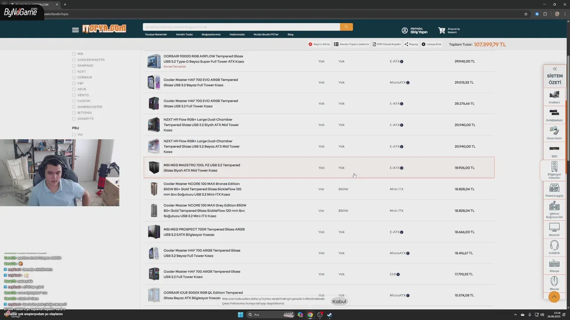Select Bilgisayar Kasaları icon in sidebar
This screenshot has height=320, width=570.
point(554,167)
